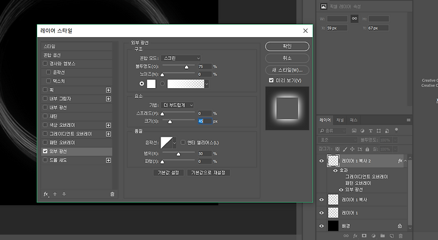Click the shape layer filter icon

point(378,131)
